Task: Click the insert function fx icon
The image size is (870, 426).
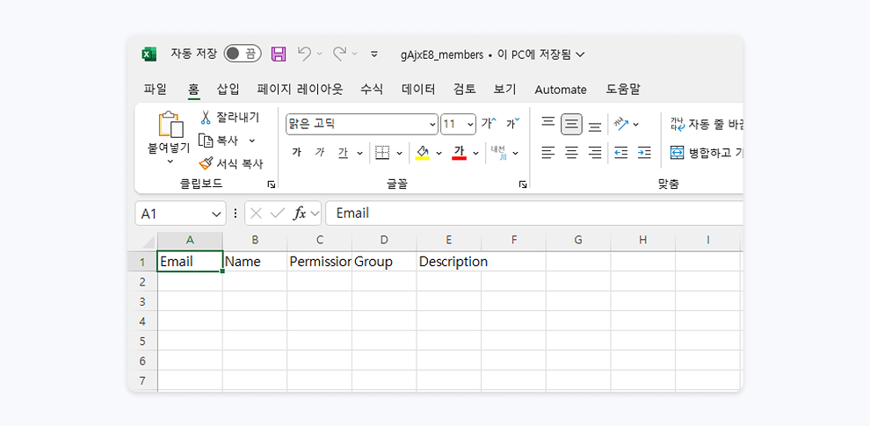Action: pyautogui.click(x=300, y=213)
